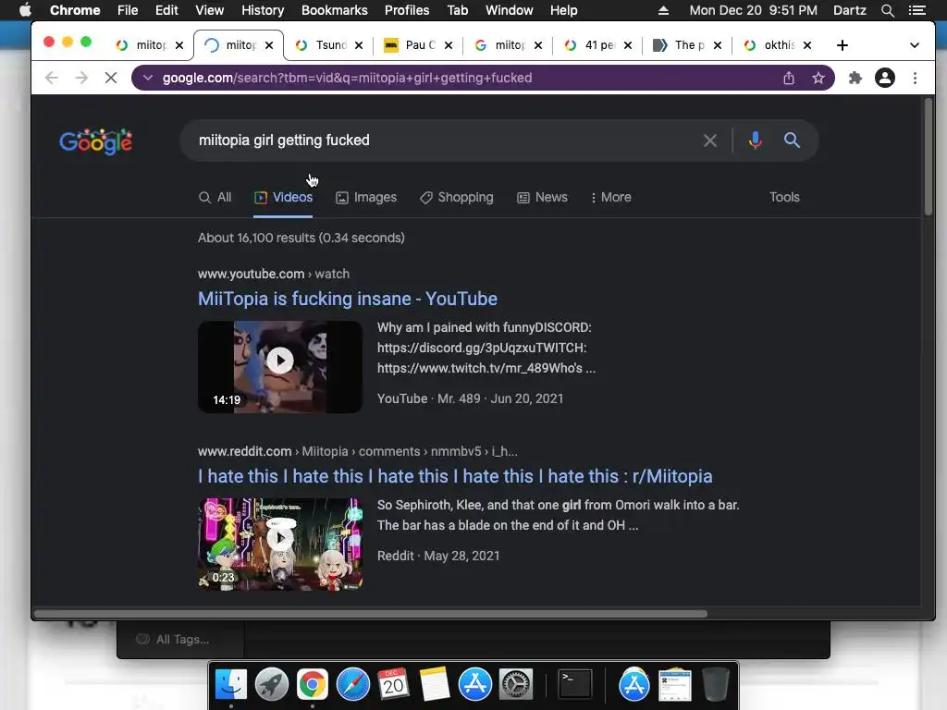Screen dimensions: 947x710
Task: Open the View menu
Action: click(x=209, y=10)
